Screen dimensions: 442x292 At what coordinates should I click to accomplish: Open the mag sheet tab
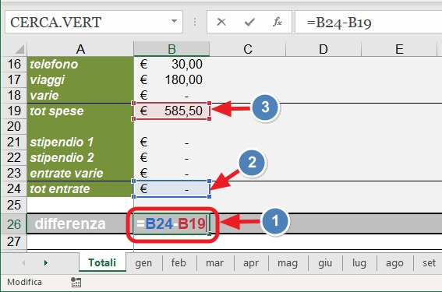pyautogui.click(x=288, y=262)
